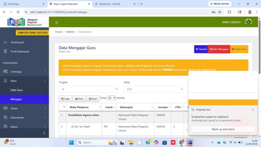This screenshot has width=261, height=147.
Task: Dismiss the Snipping Tool notification
Action: point(253,110)
